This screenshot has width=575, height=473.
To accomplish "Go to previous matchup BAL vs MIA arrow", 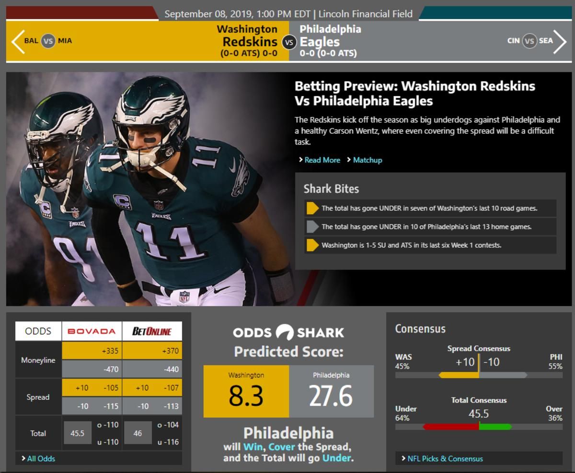I will click(x=18, y=41).
